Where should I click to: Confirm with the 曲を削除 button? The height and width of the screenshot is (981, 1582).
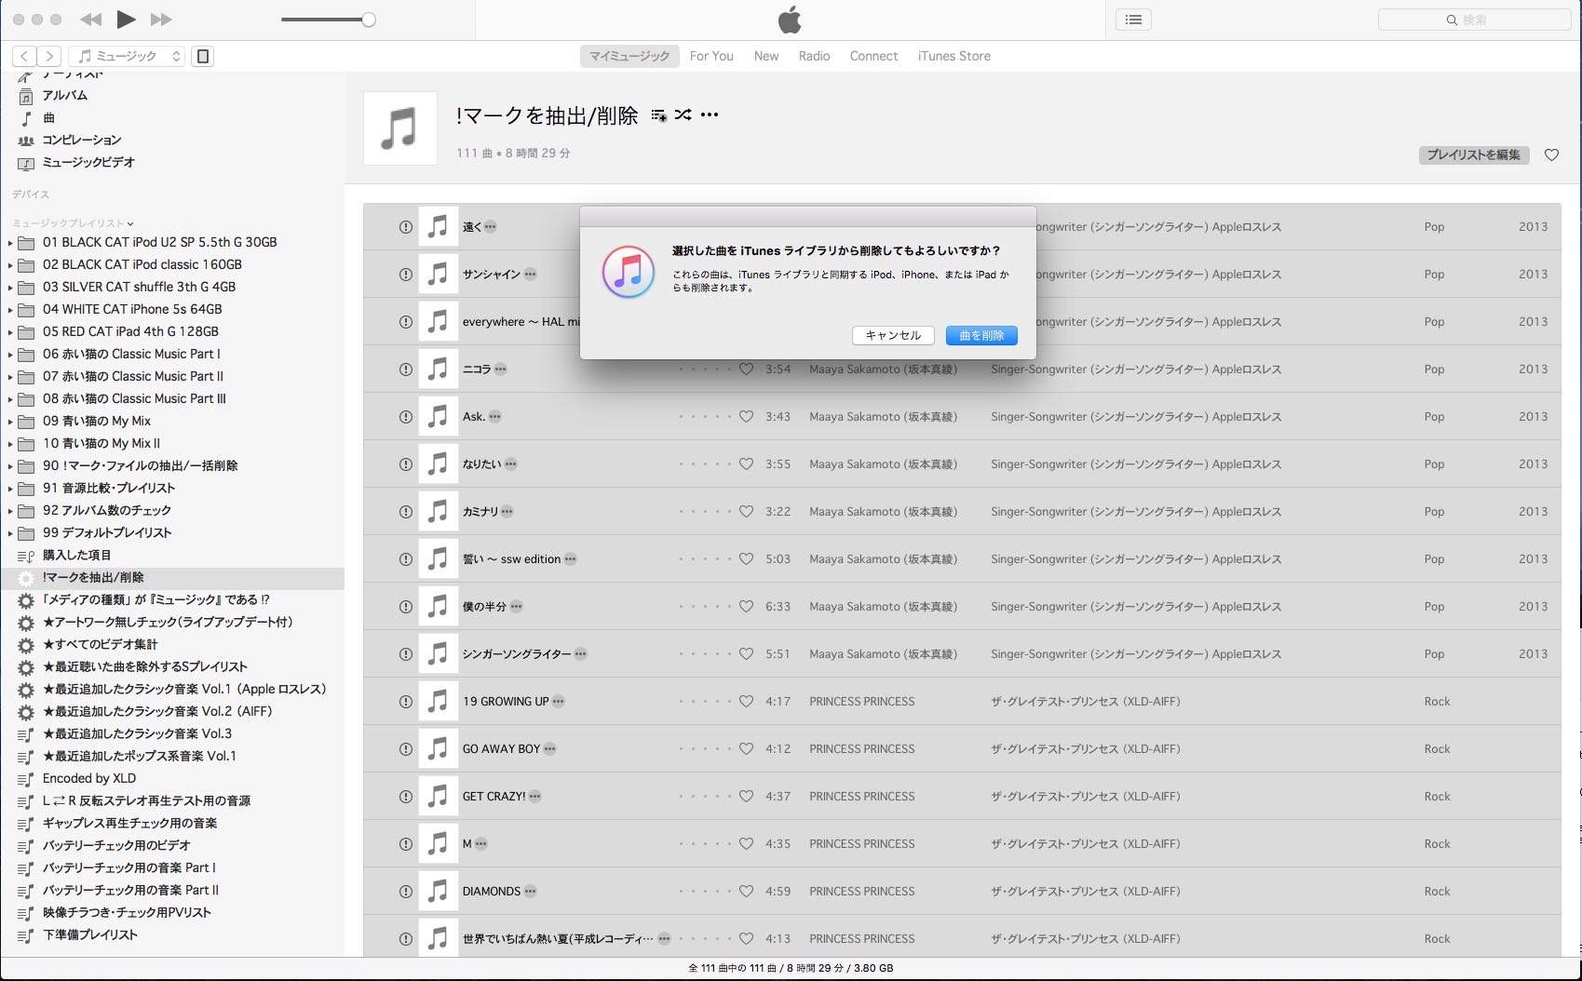(981, 335)
